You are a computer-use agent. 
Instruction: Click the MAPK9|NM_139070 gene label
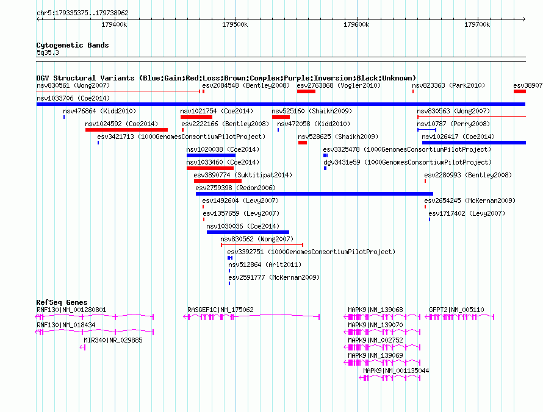pos(375,325)
